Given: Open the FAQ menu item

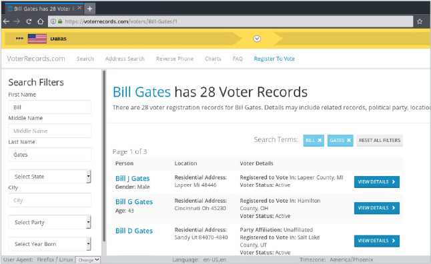Looking at the screenshot, I should tap(238, 59).
